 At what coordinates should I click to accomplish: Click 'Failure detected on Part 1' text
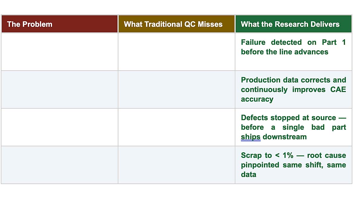click(293, 42)
